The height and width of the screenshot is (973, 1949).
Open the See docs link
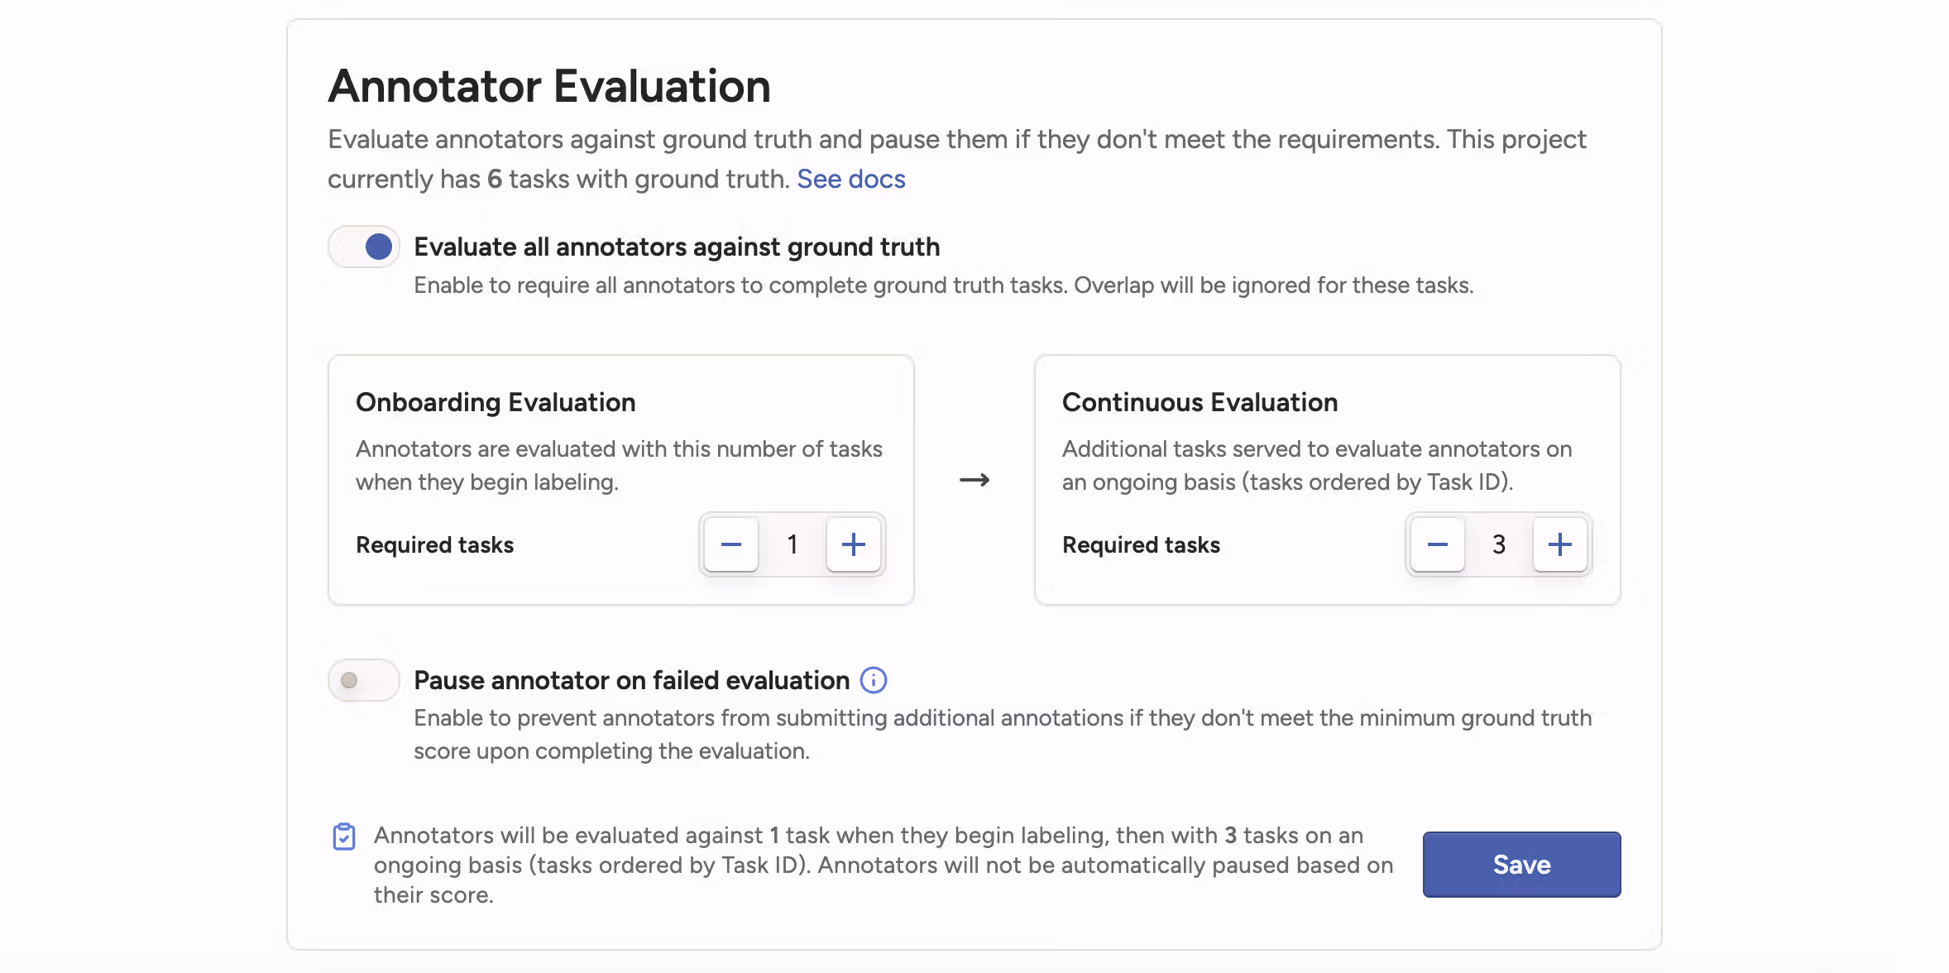(x=850, y=179)
